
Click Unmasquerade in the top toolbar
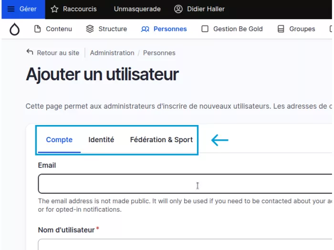point(137,9)
